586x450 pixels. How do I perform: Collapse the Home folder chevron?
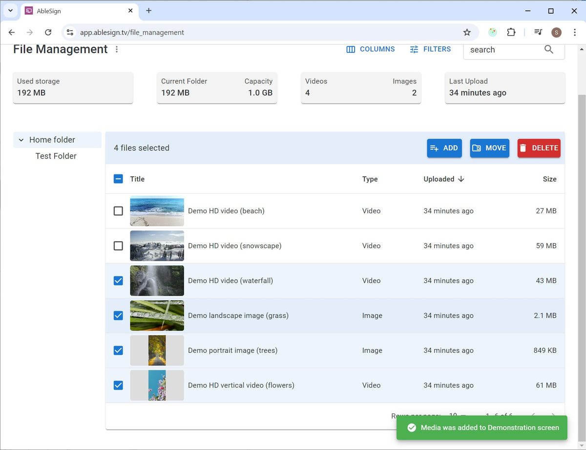(x=21, y=140)
